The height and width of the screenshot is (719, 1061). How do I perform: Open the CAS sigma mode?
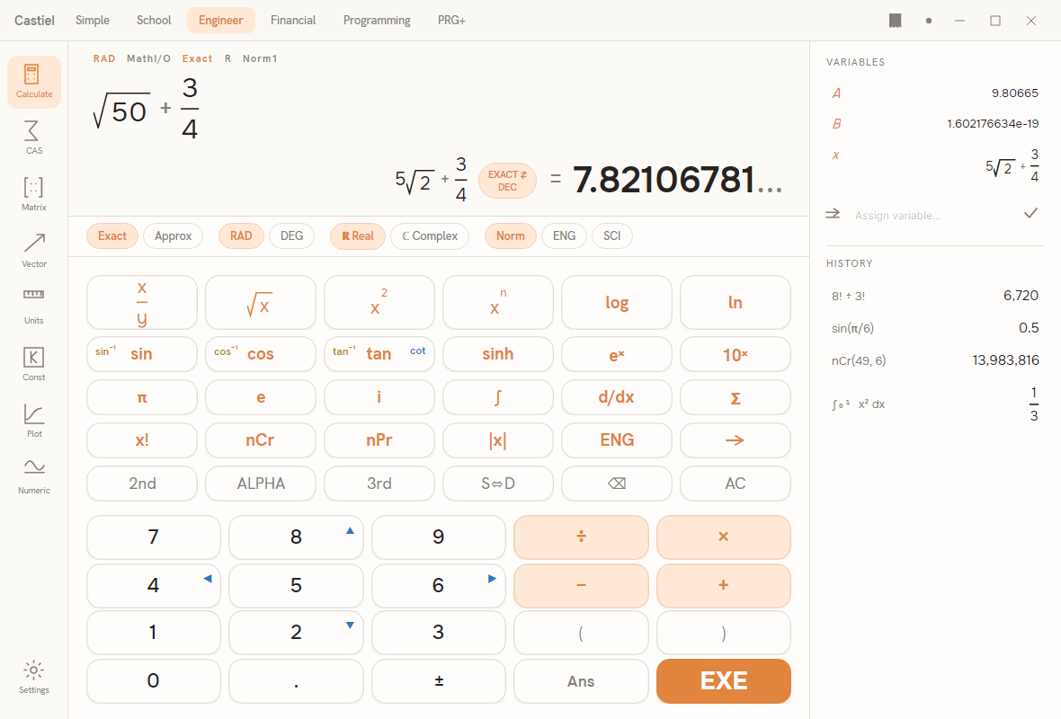pos(34,138)
